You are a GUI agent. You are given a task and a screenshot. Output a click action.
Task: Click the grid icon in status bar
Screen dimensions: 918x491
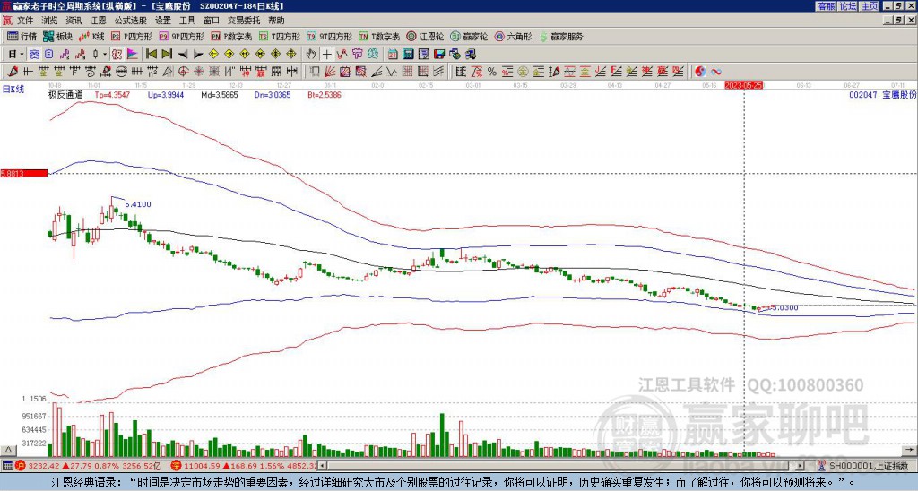coord(7,466)
